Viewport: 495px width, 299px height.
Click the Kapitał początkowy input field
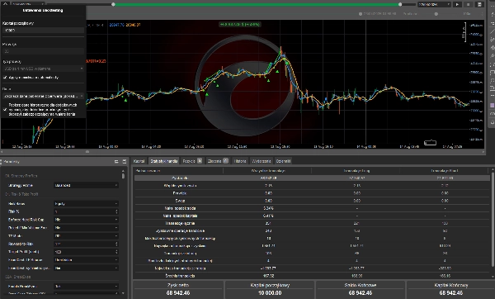[x=43, y=31]
